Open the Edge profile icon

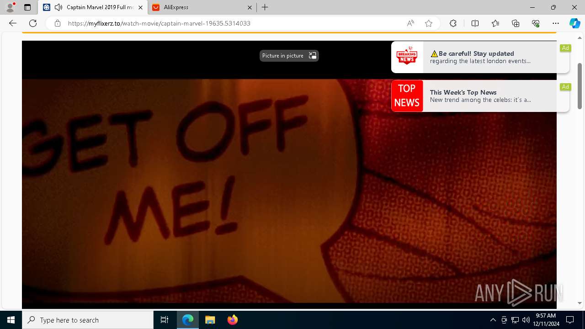(x=10, y=7)
